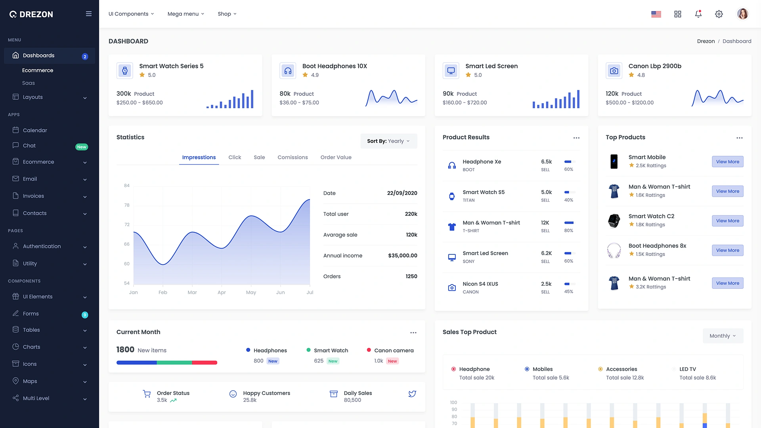761x428 pixels.
Task: Click View More for Smart Mobile
Action: pyautogui.click(x=727, y=162)
